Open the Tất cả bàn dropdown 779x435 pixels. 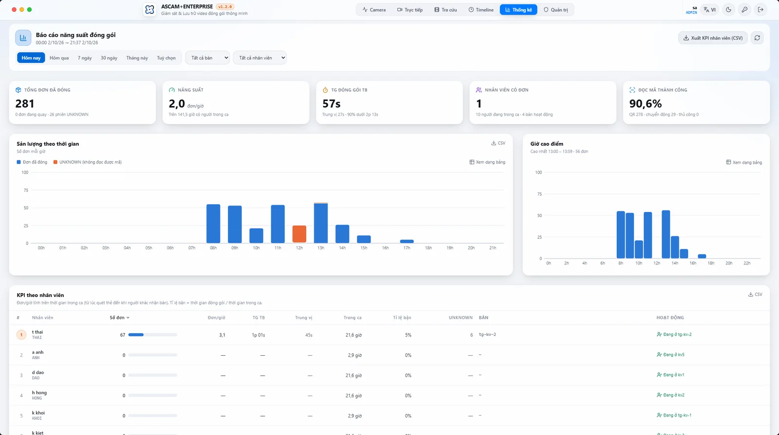pyautogui.click(x=207, y=58)
